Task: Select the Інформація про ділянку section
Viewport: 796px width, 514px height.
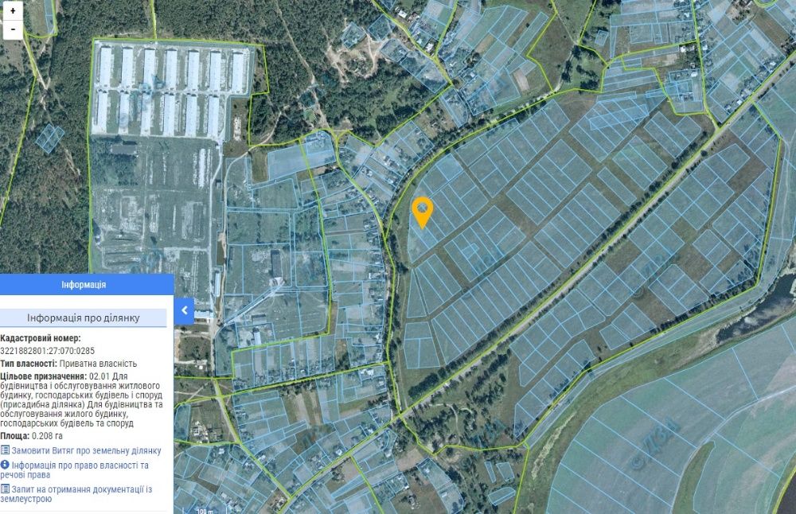Action: pos(84,317)
